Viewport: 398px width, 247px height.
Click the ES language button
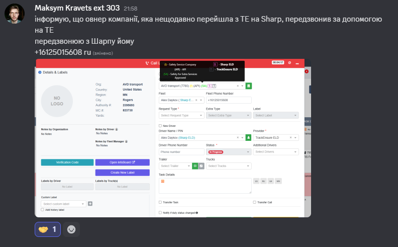point(256,181)
